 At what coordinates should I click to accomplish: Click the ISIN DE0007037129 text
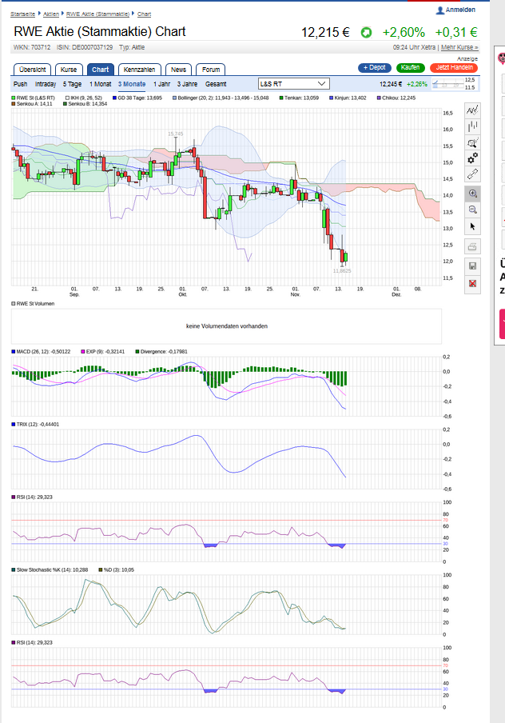pyautogui.click(x=85, y=47)
